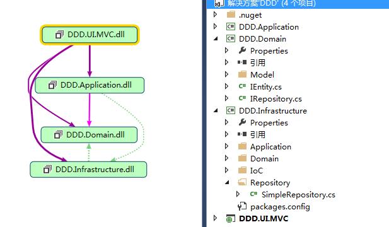Select the DDD.Infrastructure project label
The image size is (389, 227).
(273, 110)
